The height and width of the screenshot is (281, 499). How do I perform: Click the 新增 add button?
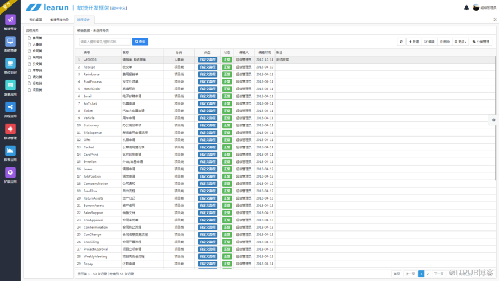coord(414,42)
